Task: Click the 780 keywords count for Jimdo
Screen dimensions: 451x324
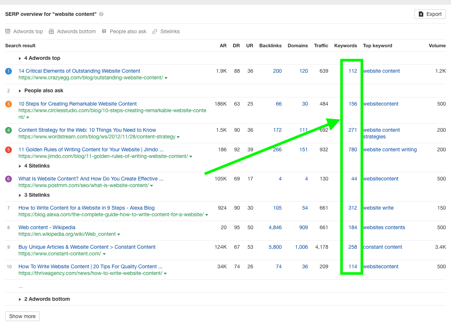Action: point(353,149)
